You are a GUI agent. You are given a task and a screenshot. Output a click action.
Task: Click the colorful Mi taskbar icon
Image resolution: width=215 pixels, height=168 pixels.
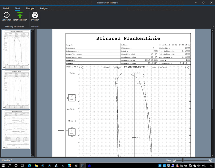pos(69,166)
